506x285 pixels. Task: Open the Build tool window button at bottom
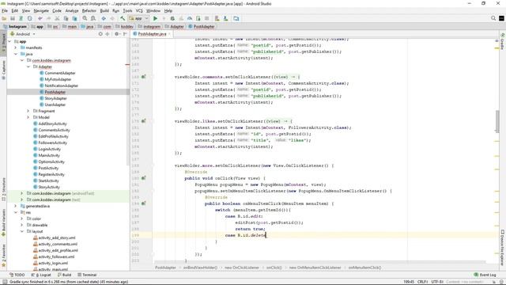tap(65, 275)
